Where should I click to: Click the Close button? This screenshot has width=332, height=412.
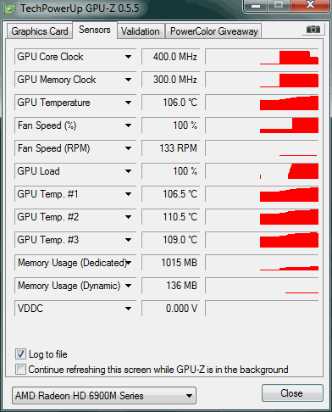pyautogui.click(x=292, y=393)
